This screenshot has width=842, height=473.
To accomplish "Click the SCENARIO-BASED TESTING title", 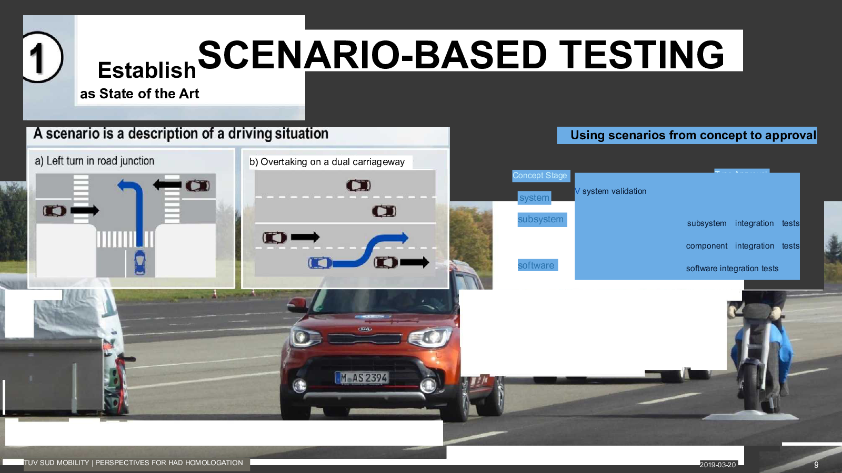I will pos(461,55).
